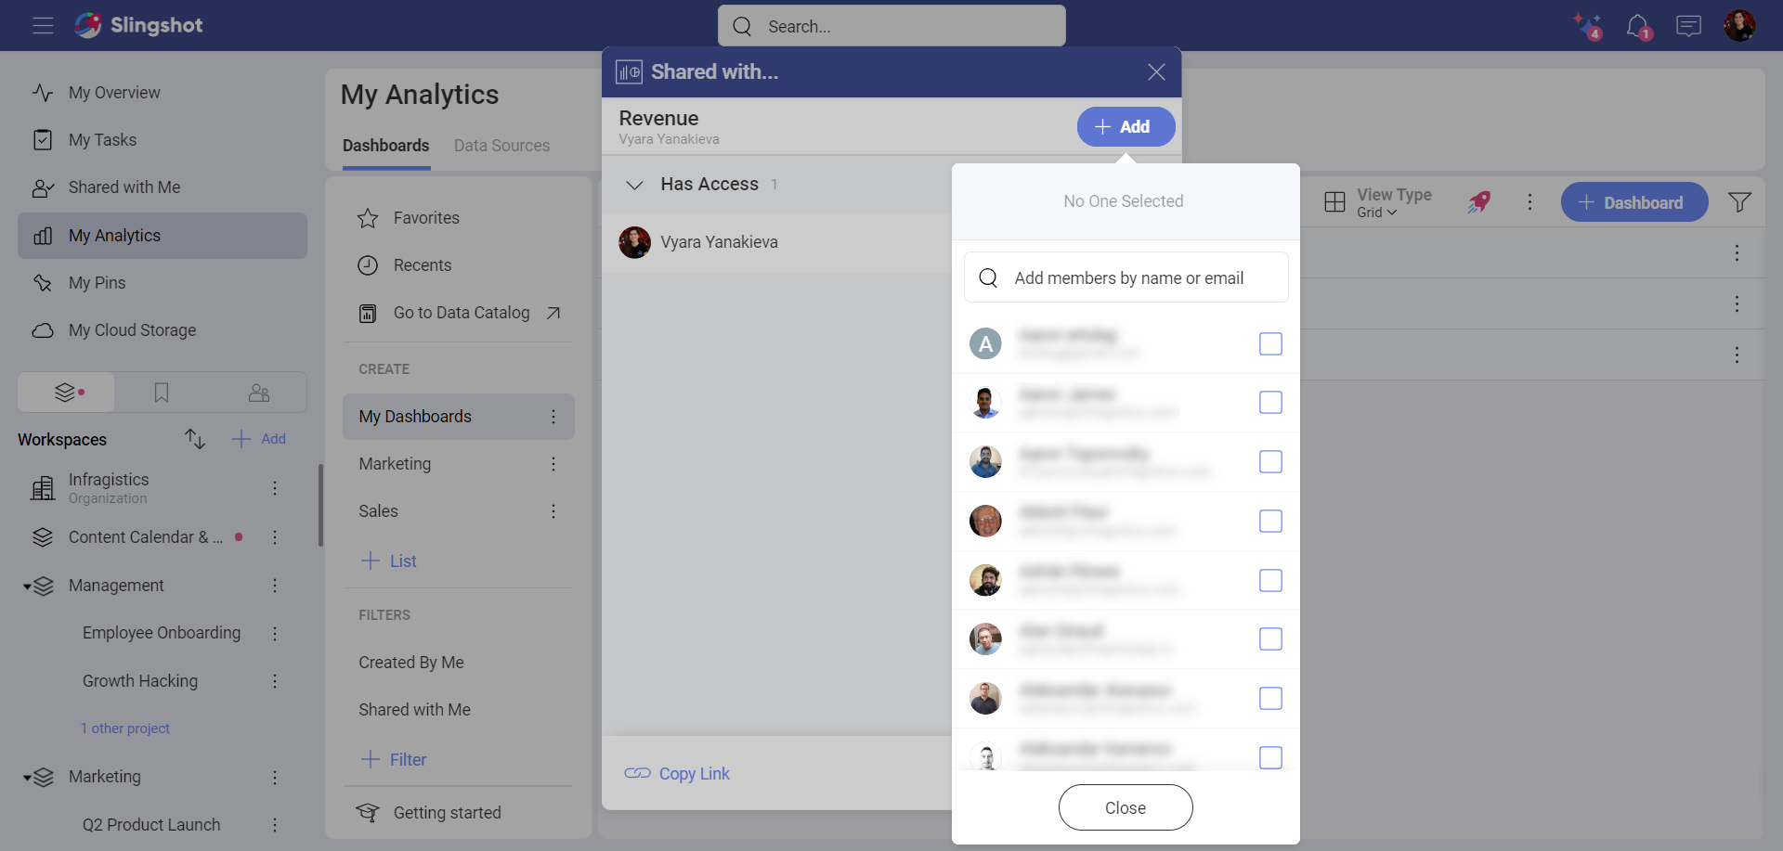
Task: Click Add next to Workspaces
Action: point(259,439)
